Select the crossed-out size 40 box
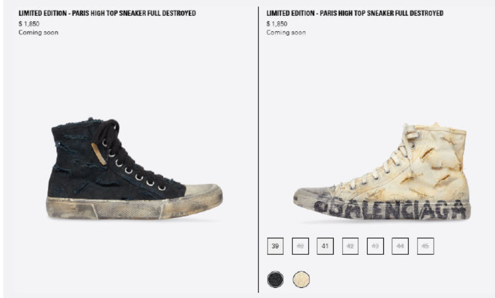495x298 pixels. click(x=300, y=246)
